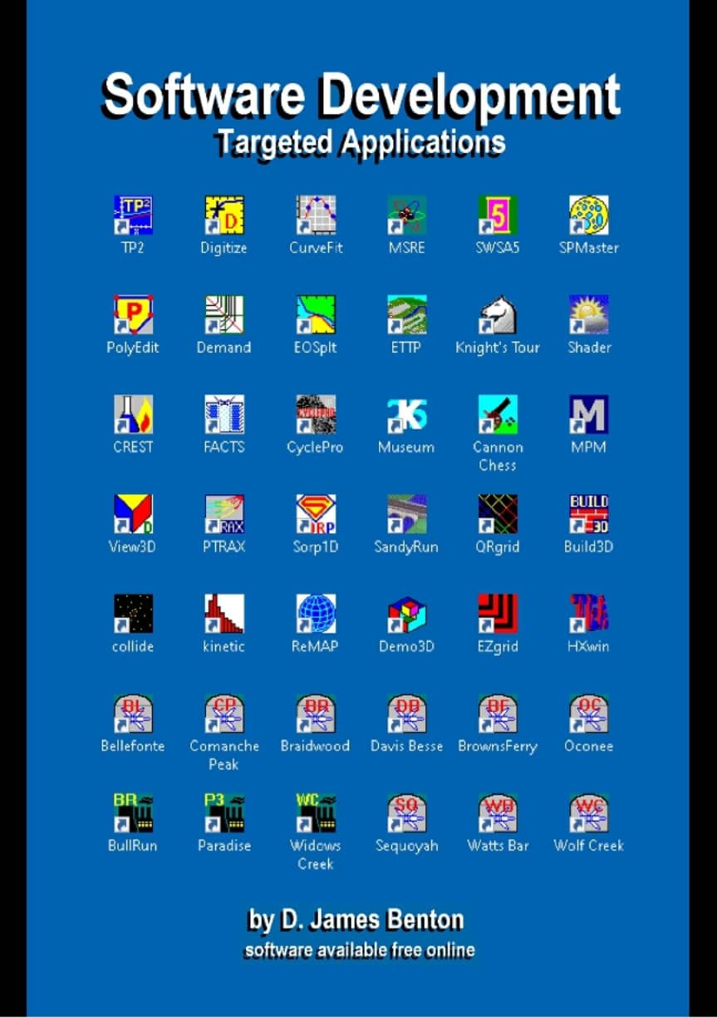This screenshot has width=717, height=1018.
Task: Open the MSRE atom icon
Action: click(407, 215)
